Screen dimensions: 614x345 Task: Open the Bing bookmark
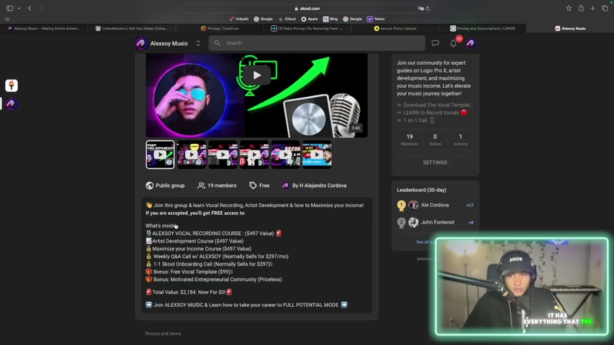pyautogui.click(x=331, y=19)
